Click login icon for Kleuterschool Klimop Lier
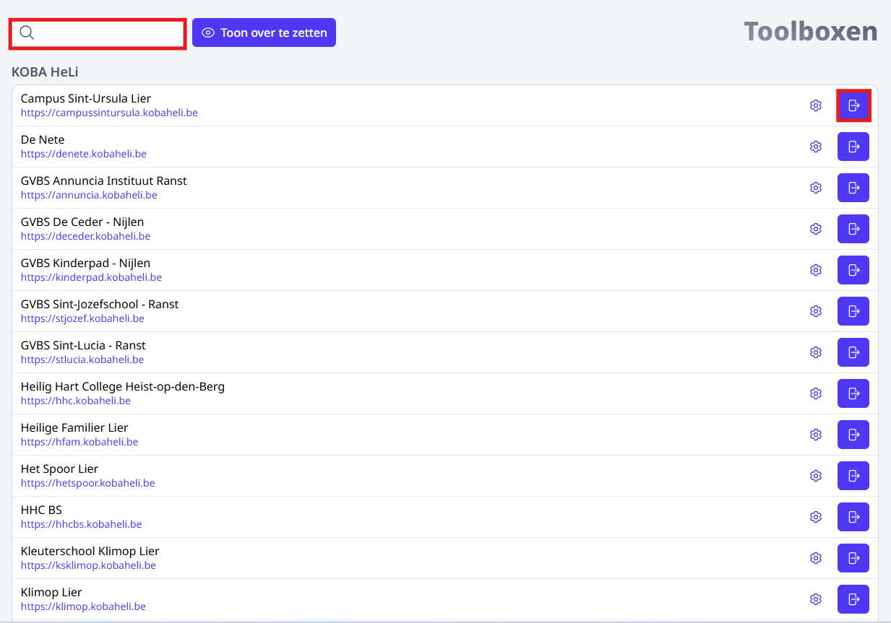Screen dimensions: 891x623 pos(853,558)
